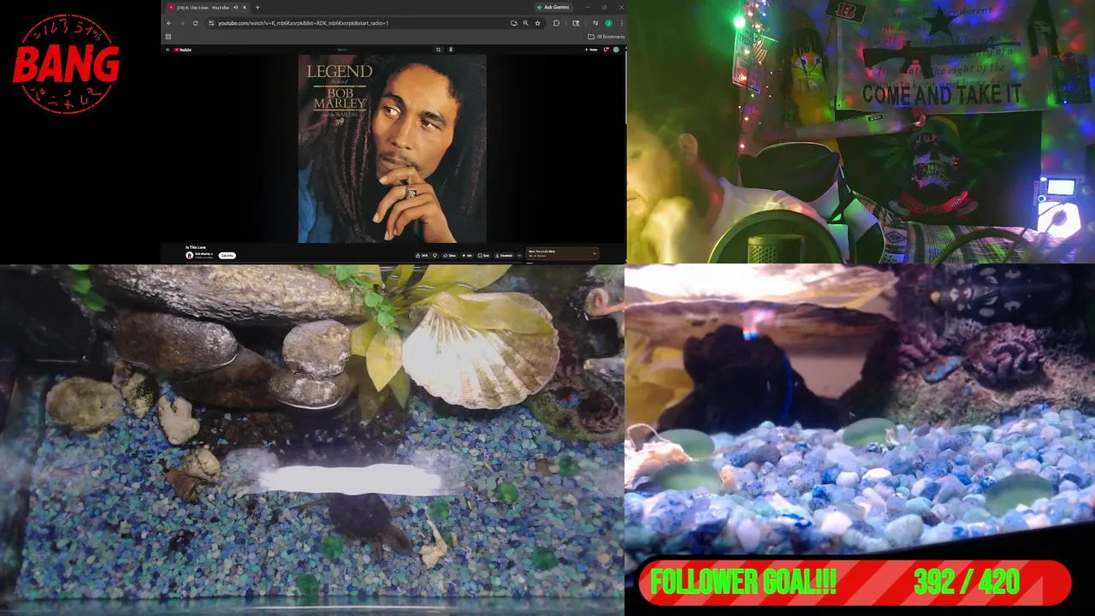The height and width of the screenshot is (616, 1095).
Task: Click the Subscribe button
Action: pyautogui.click(x=227, y=256)
